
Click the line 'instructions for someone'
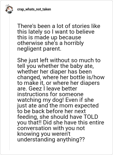50,94
